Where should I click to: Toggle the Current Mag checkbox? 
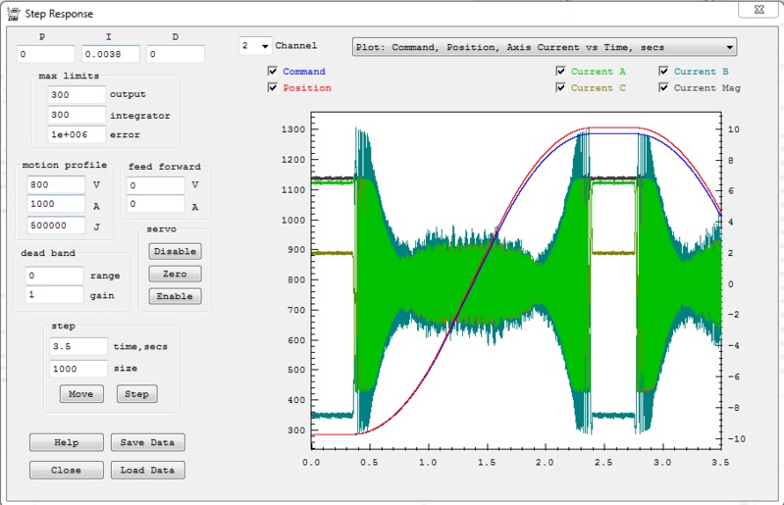pyautogui.click(x=664, y=88)
